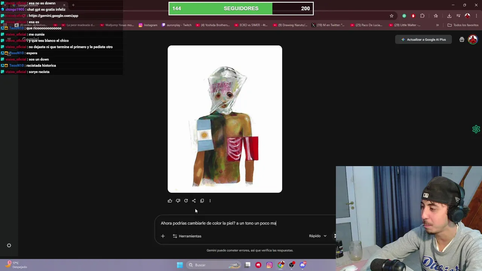This screenshot has width=482, height=271.
Task: Open the Chrome three-dot menu
Action: point(476,16)
